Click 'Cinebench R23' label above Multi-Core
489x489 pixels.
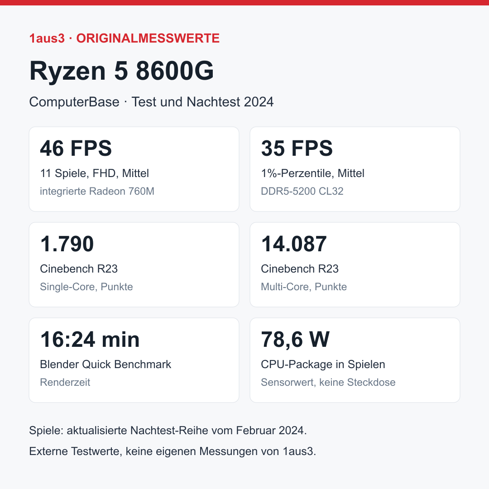click(300, 269)
